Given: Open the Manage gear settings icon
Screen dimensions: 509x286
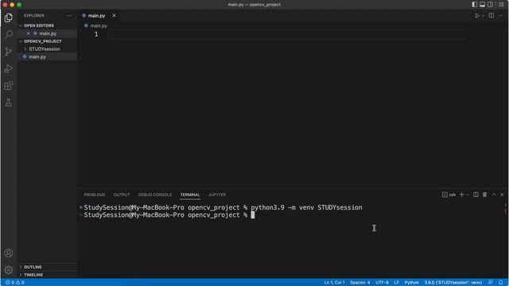Looking at the screenshot, I should point(9,270).
